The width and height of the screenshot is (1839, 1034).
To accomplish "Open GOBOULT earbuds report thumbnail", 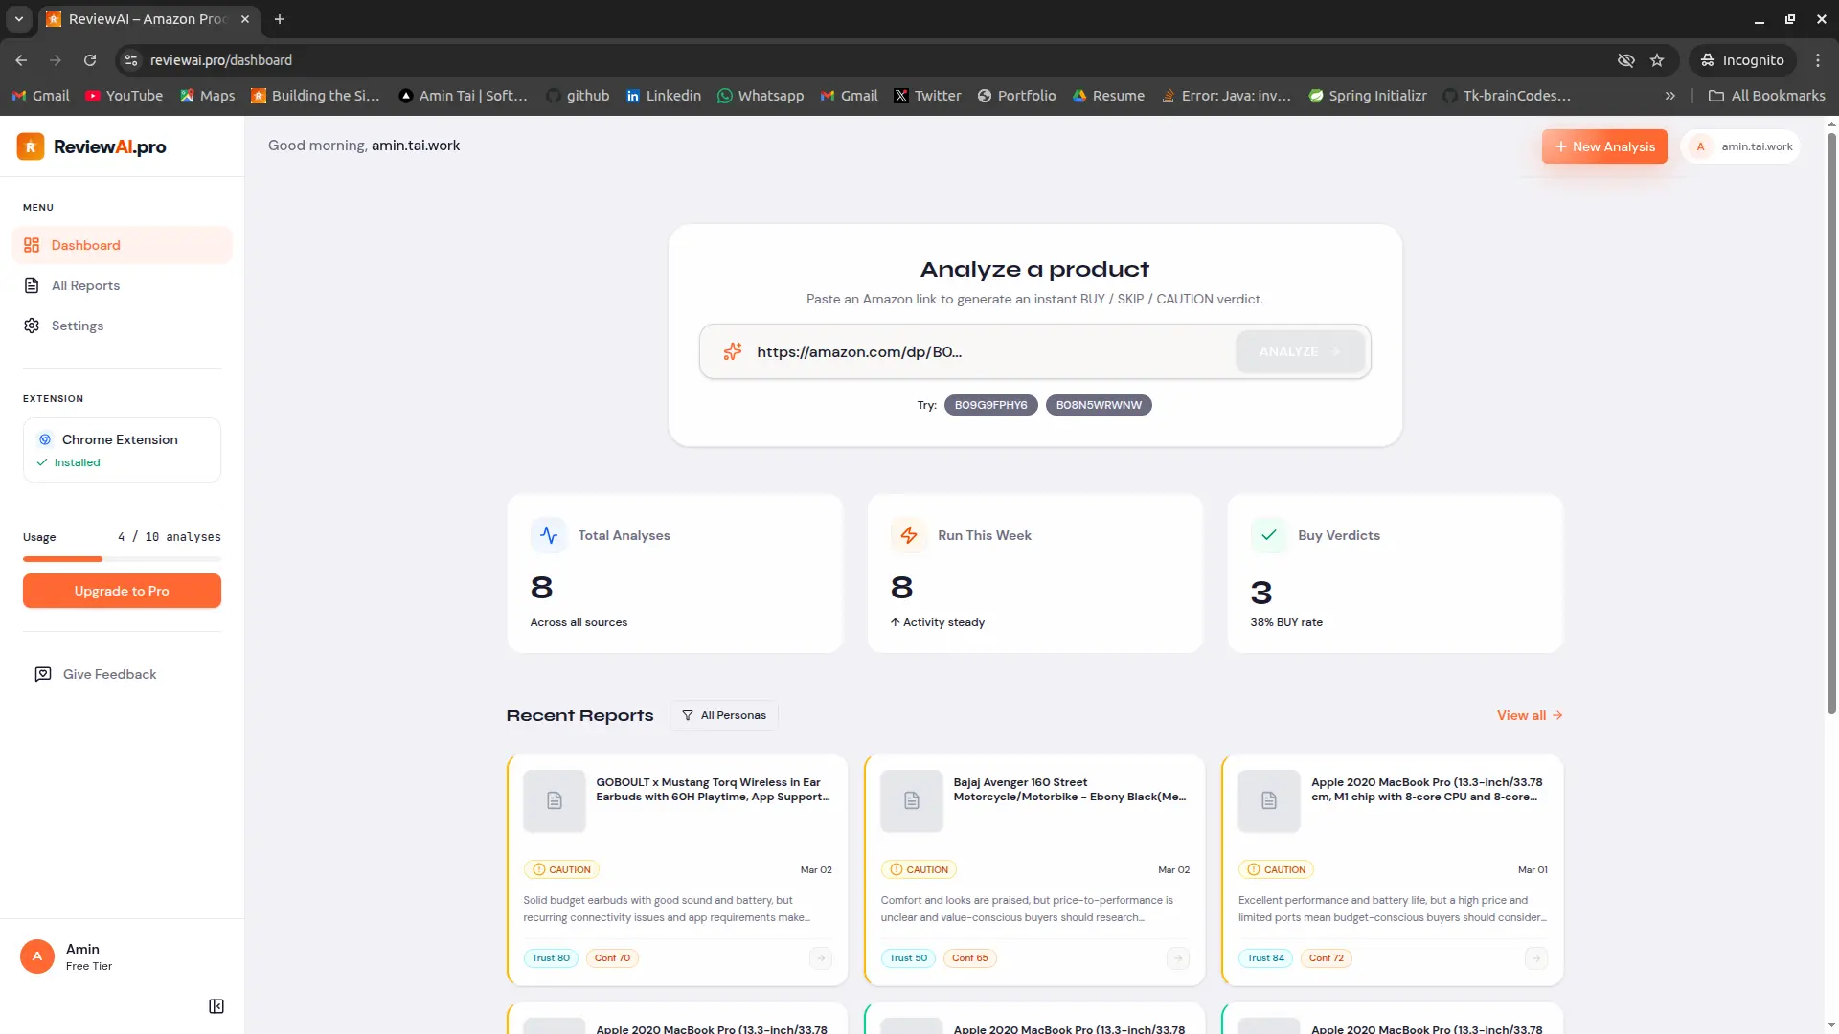I will coord(555,800).
